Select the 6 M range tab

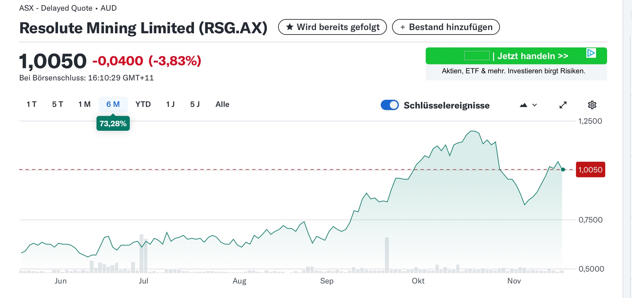point(113,104)
